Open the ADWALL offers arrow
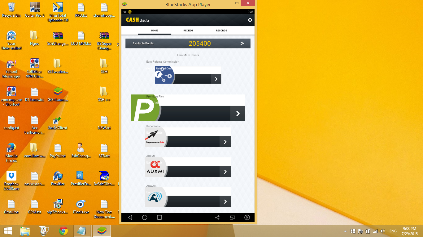Screen dimensions: 423x237 coord(225,202)
